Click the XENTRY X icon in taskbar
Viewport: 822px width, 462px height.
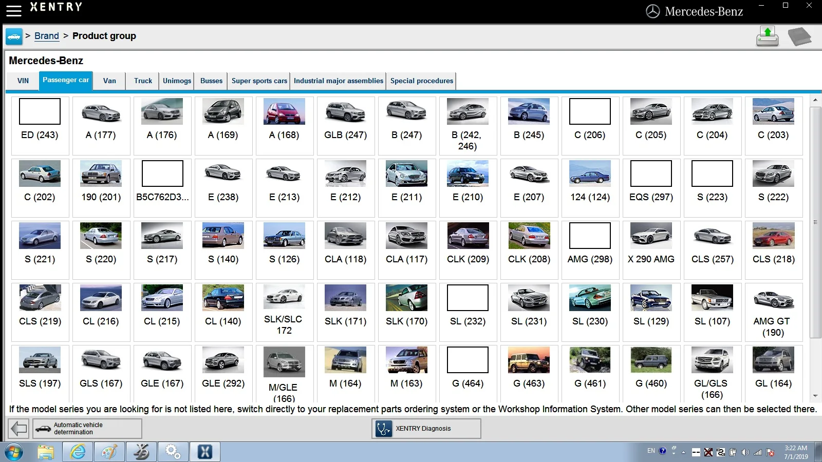coord(205,452)
